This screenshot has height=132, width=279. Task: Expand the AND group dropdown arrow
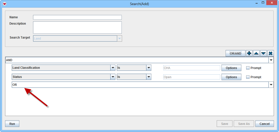pyautogui.click(x=271, y=60)
